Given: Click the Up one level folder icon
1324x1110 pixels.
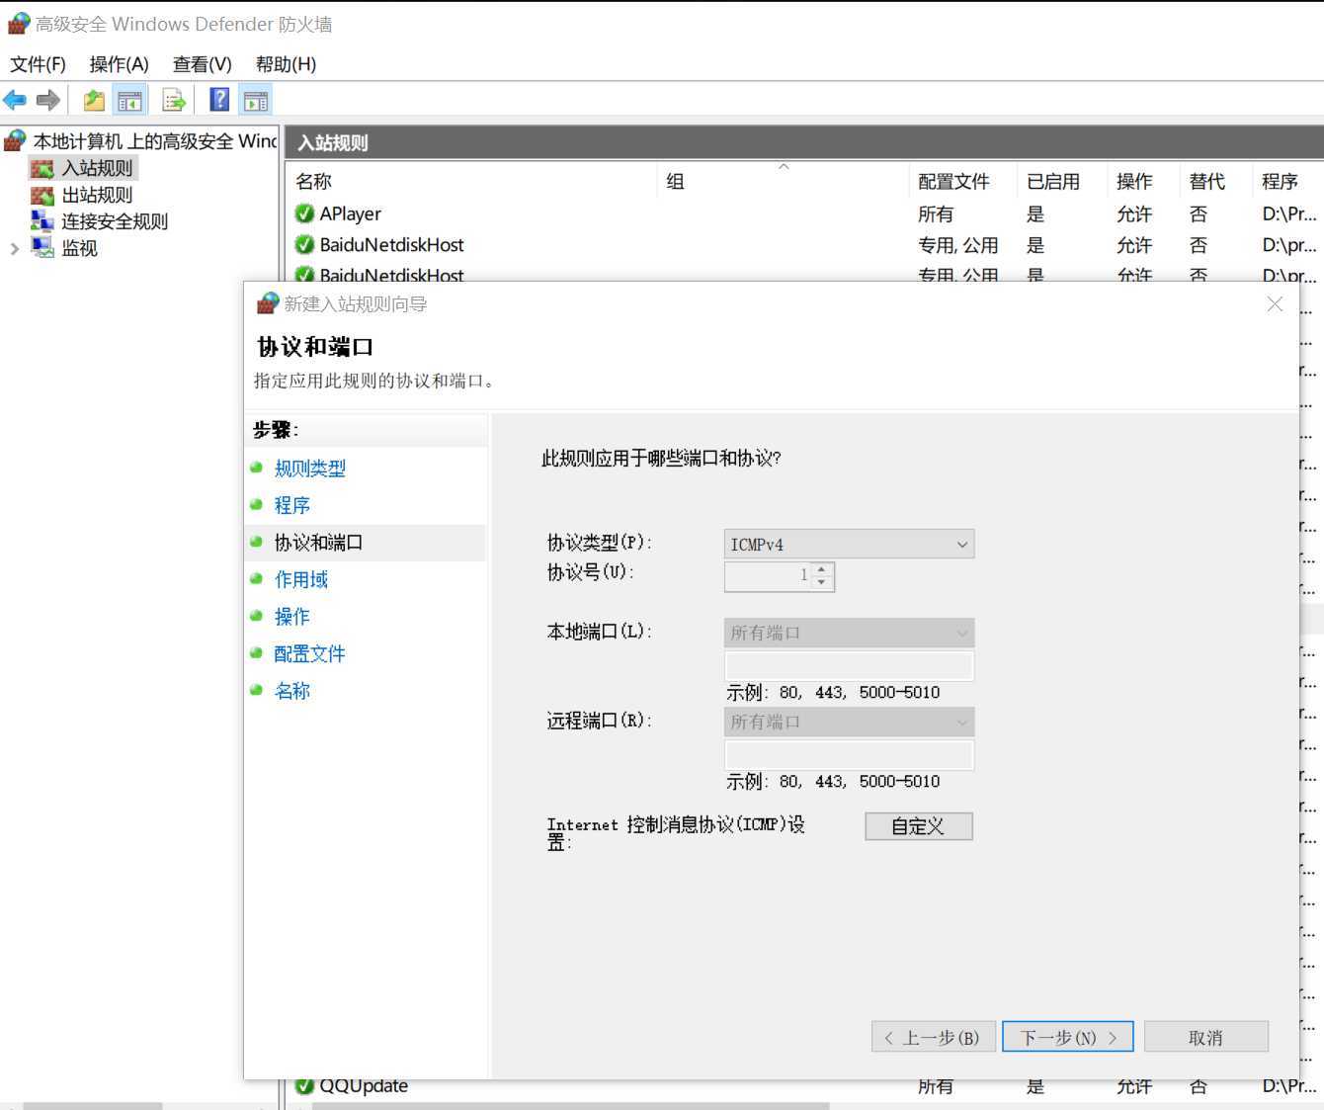Looking at the screenshot, I should (x=94, y=100).
